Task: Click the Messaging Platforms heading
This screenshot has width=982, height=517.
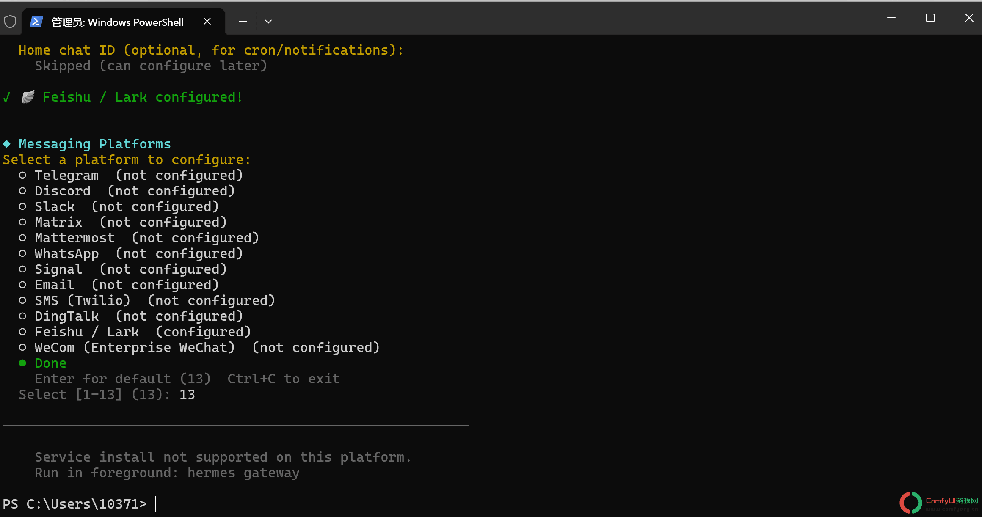Action: point(95,144)
